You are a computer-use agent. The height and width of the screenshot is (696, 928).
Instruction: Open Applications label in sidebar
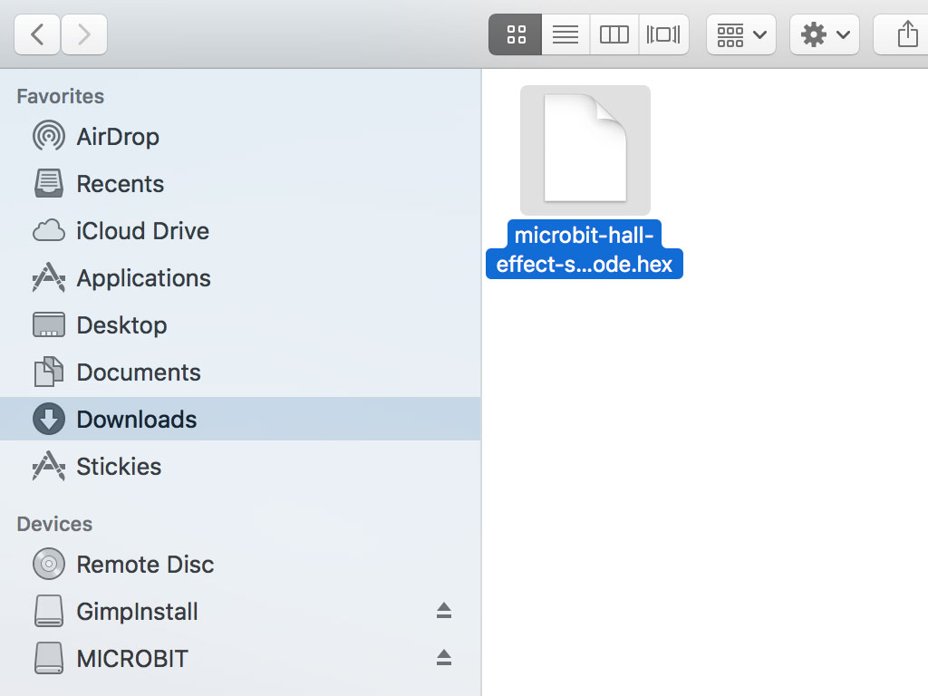pos(144,278)
